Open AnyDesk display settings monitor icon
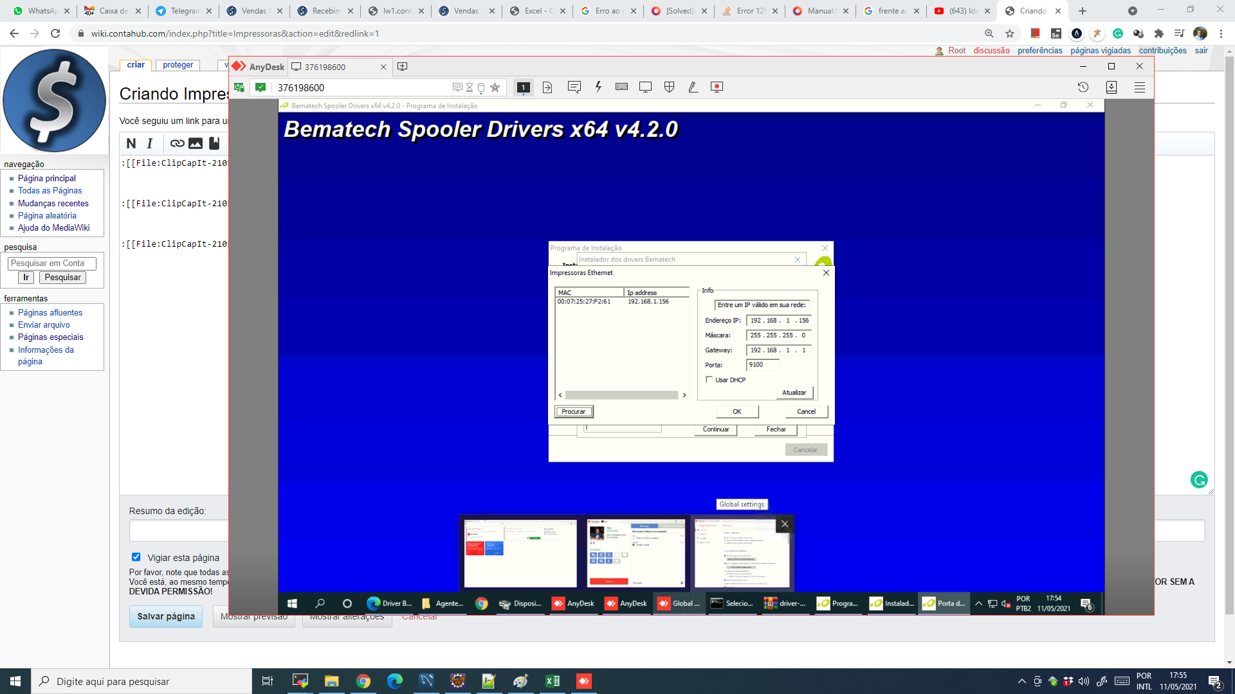 pyautogui.click(x=645, y=87)
